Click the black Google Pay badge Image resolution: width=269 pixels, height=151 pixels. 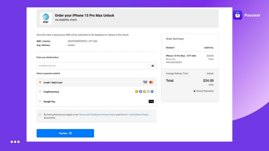[151, 101]
